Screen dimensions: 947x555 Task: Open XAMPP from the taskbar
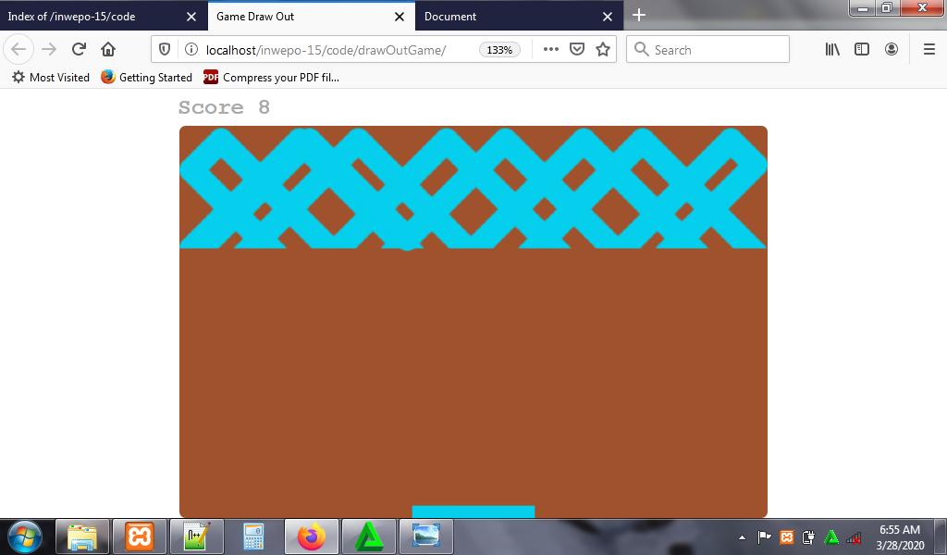(140, 536)
